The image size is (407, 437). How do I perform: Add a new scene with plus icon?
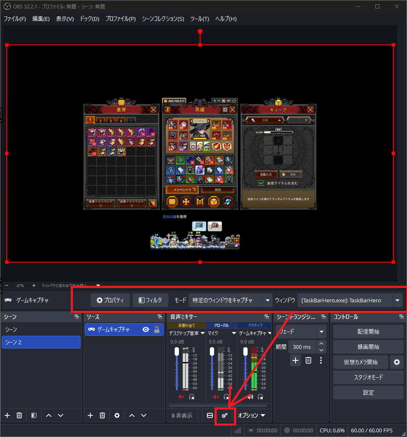7,415
